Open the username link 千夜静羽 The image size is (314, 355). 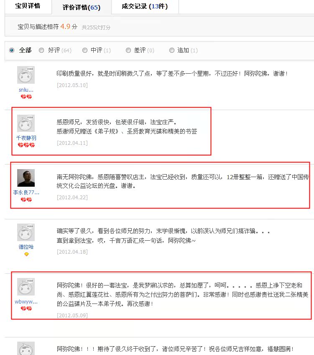pyautogui.click(x=26, y=138)
